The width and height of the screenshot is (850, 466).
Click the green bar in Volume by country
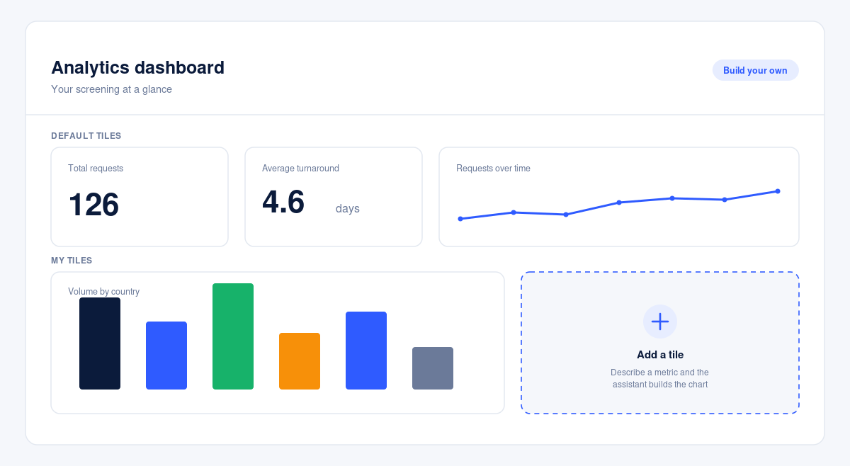click(x=233, y=336)
